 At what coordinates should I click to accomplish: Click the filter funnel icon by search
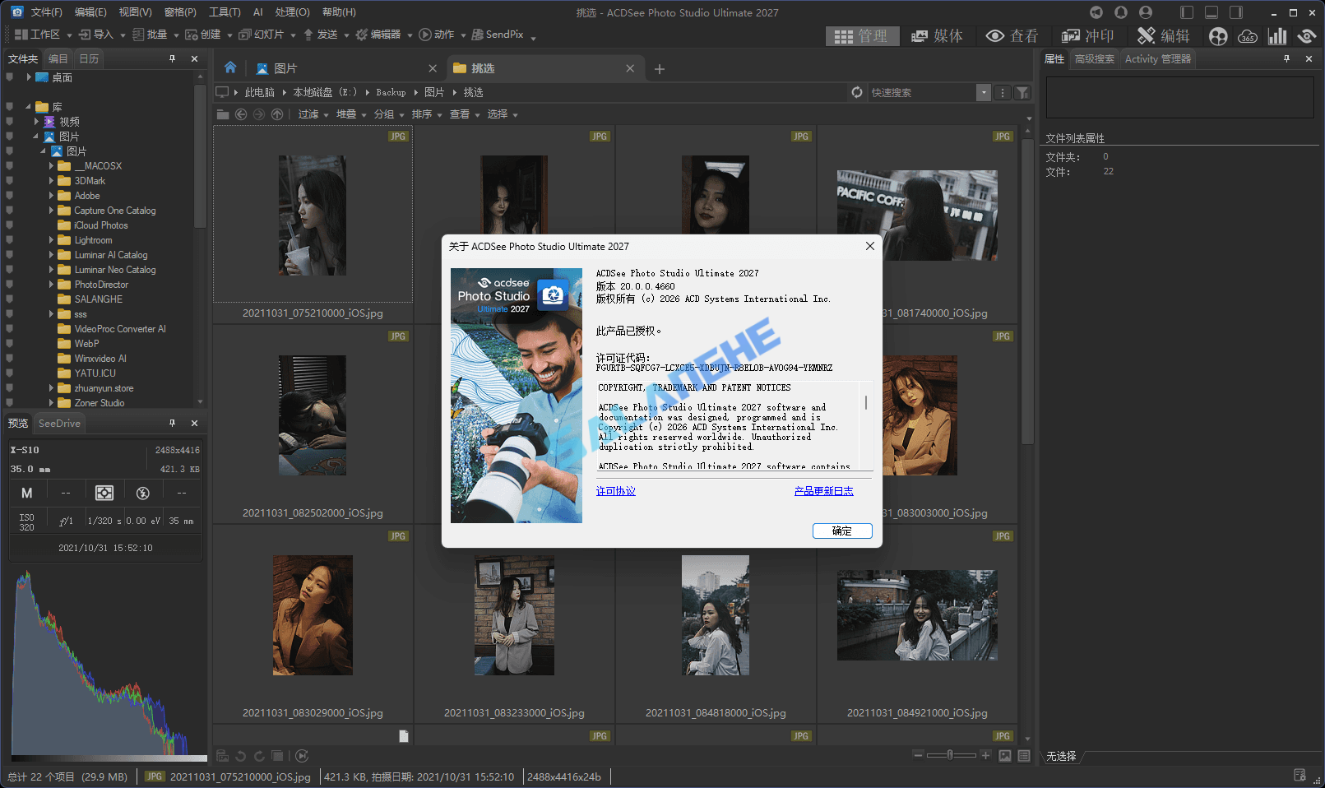tap(1022, 93)
